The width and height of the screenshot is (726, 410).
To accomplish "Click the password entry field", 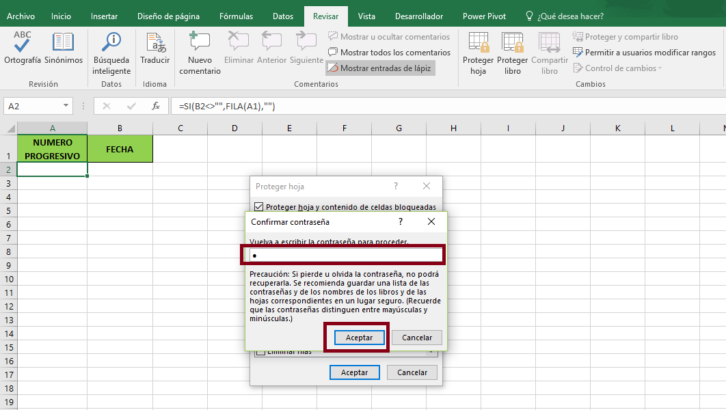I will (343, 256).
